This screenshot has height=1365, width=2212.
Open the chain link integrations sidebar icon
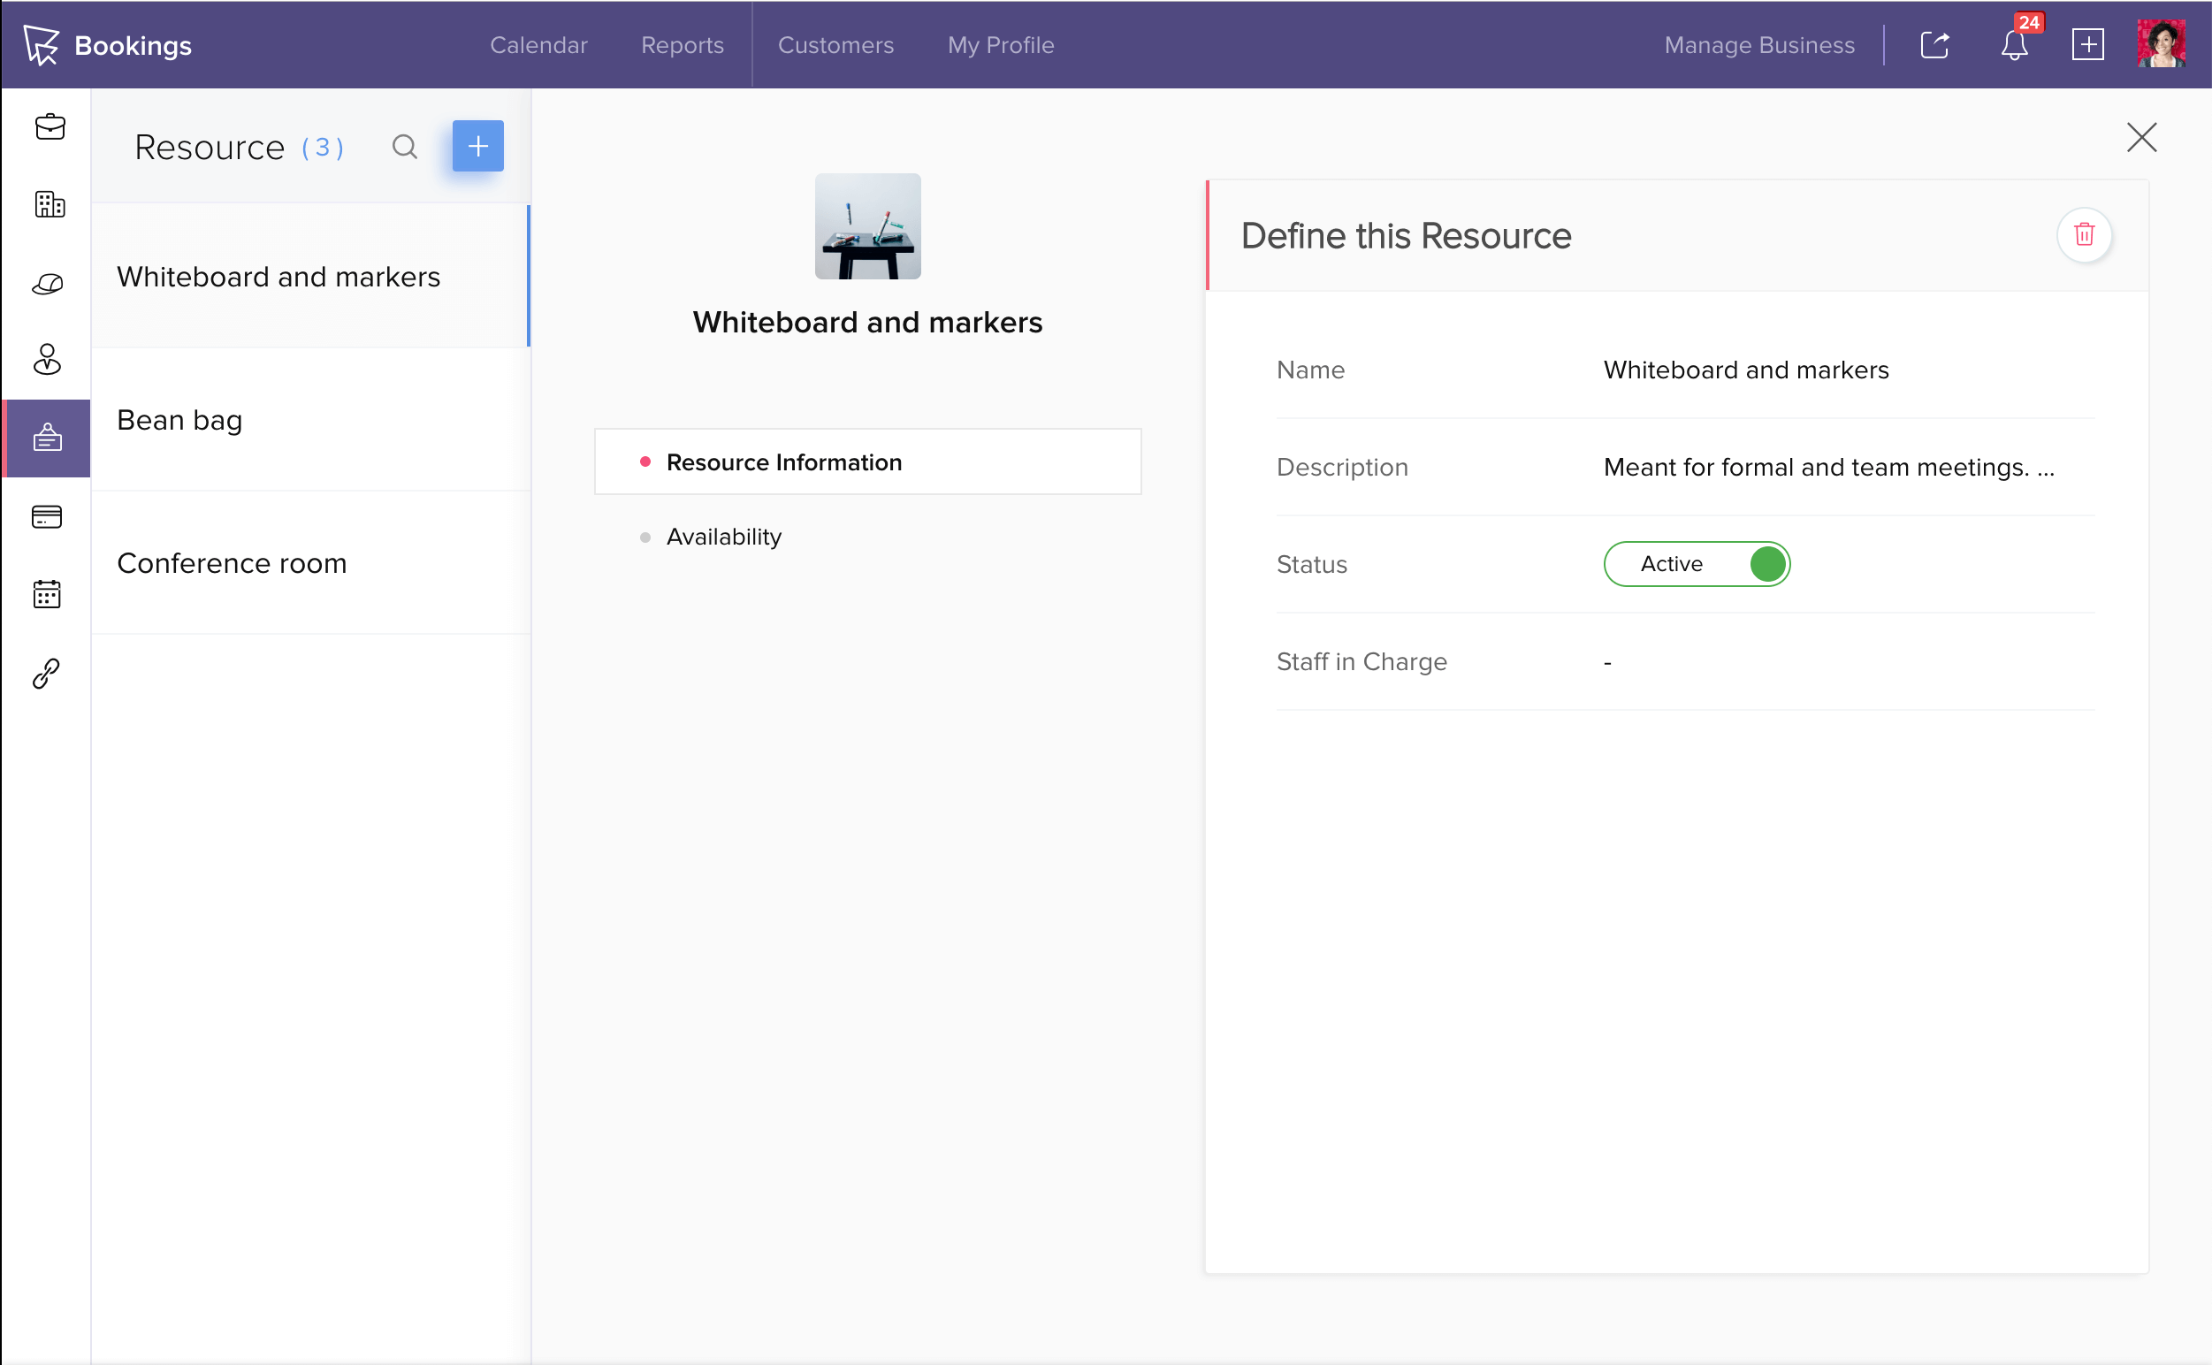click(47, 673)
